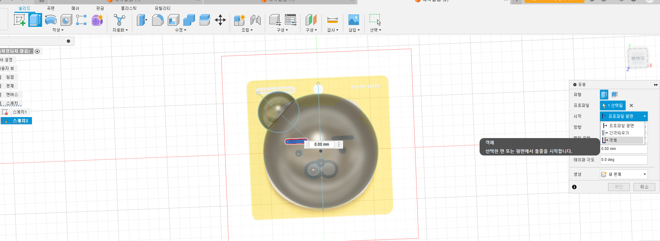Select the Shell tool icon
The width and height of the screenshot is (660, 241).
[x=173, y=20]
